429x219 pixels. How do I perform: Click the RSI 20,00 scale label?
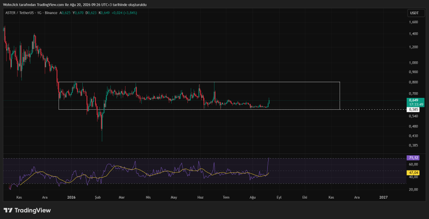pos(414,189)
